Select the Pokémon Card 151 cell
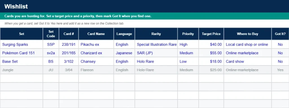Screen dimensions: 289x108 [21, 53]
